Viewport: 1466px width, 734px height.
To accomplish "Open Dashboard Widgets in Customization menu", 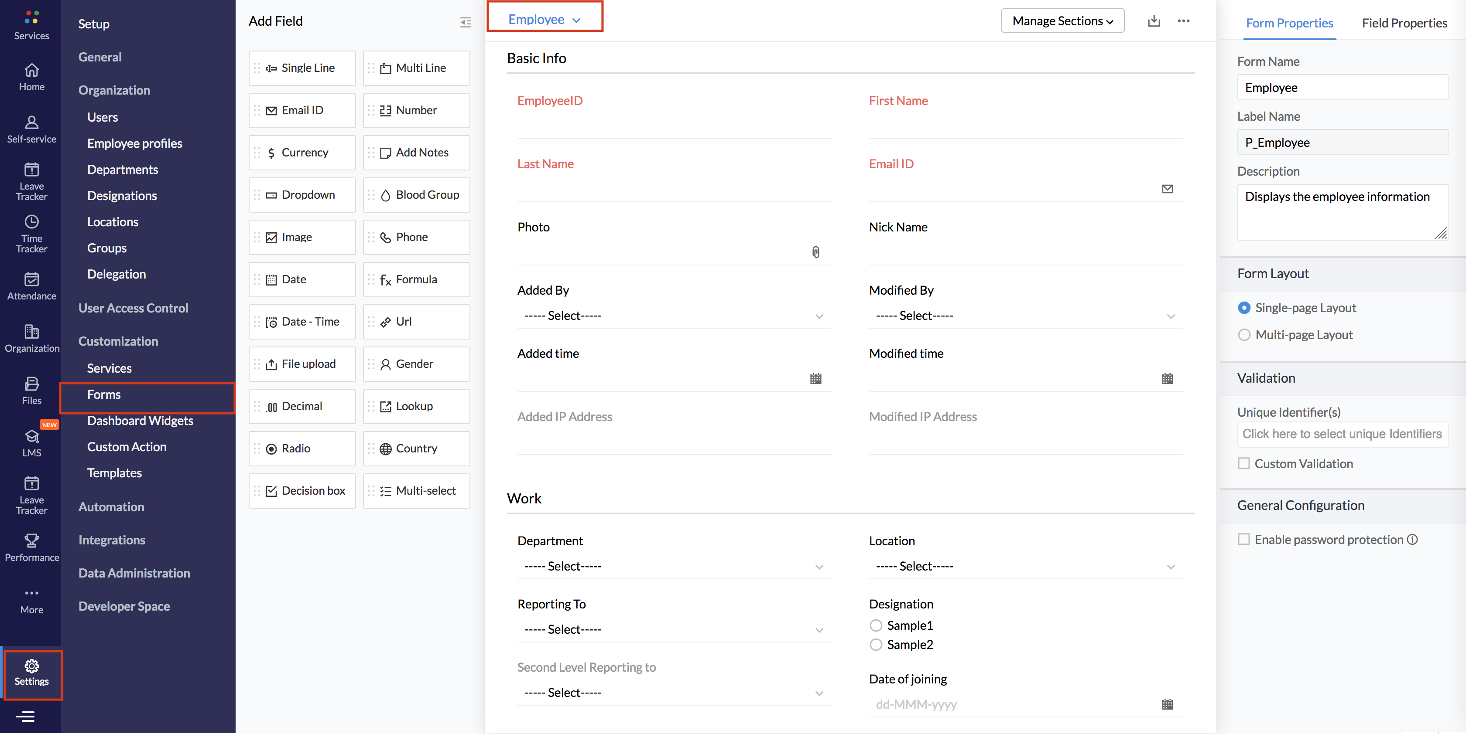I will point(140,421).
